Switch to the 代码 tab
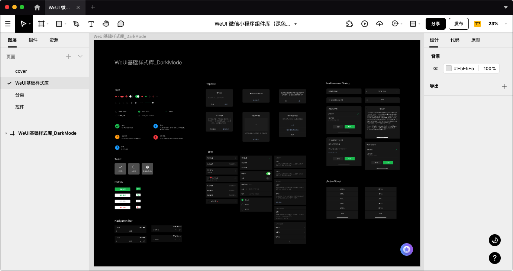 point(455,40)
